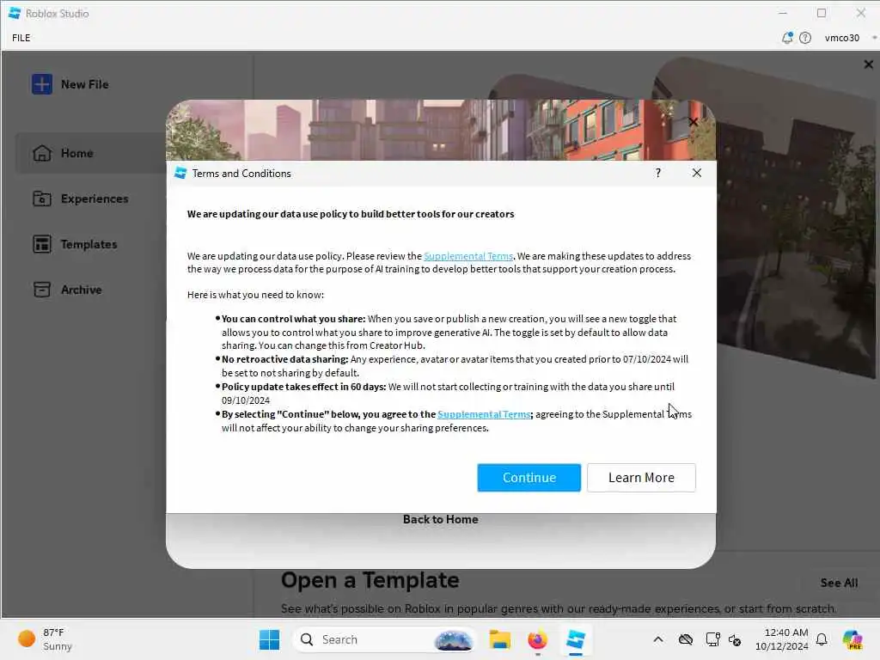Click the taskbar Search box
The height and width of the screenshot is (660, 880).
point(384,639)
